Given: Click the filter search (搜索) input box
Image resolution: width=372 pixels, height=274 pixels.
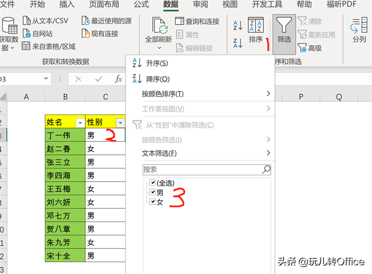Looking at the screenshot, I should pos(201,169).
